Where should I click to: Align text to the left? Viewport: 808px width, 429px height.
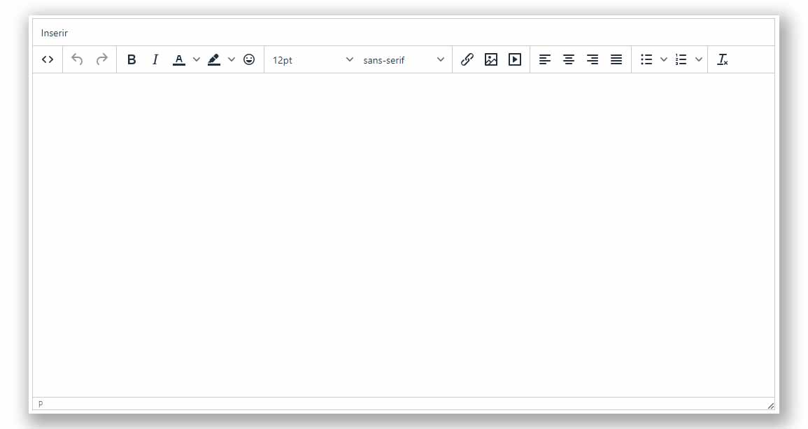(545, 59)
